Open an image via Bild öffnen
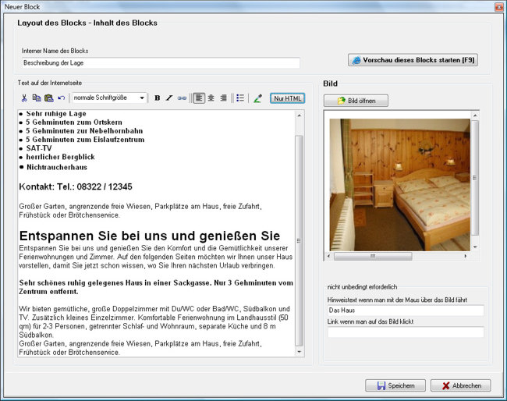The height and width of the screenshot is (401, 507). (356, 101)
